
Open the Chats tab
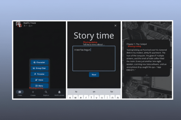click(x=20, y=93)
